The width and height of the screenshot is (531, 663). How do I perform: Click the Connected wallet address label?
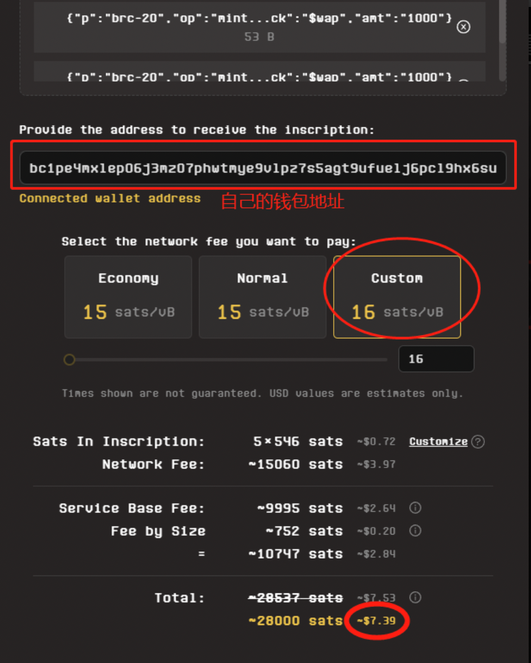click(x=110, y=198)
